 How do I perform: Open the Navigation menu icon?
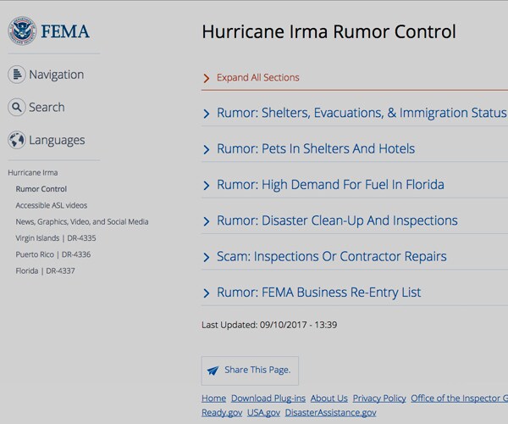(x=17, y=75)
